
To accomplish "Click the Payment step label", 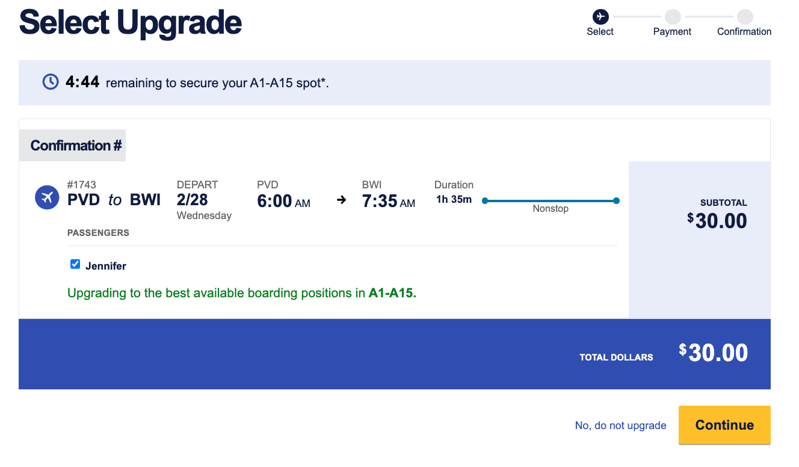I will click(672, 32).
